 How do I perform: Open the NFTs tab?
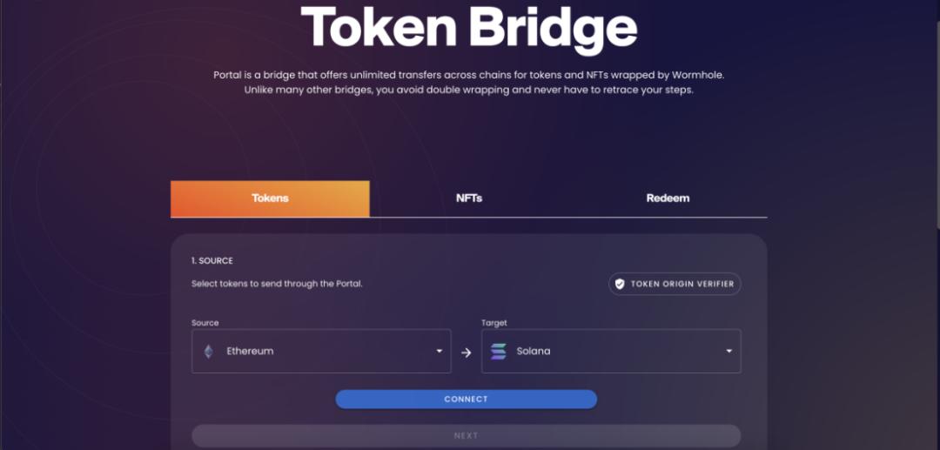click(469, 198)
